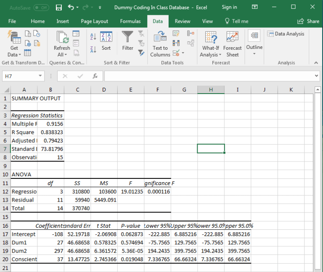Viewport: 323px width, 272px height.
Task: Open the Page Layout tab
Action: tap(94, 21)
